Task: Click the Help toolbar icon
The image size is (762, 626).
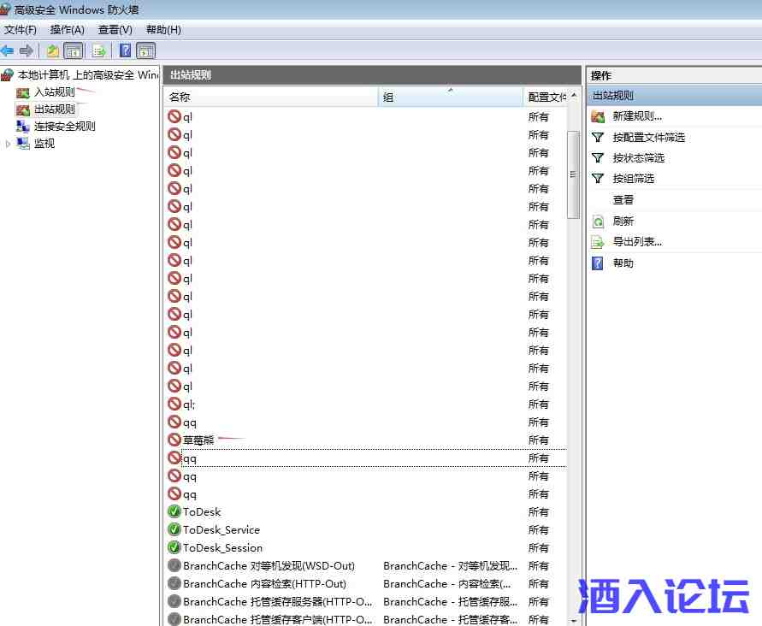Action: click(x=126, y=50)
